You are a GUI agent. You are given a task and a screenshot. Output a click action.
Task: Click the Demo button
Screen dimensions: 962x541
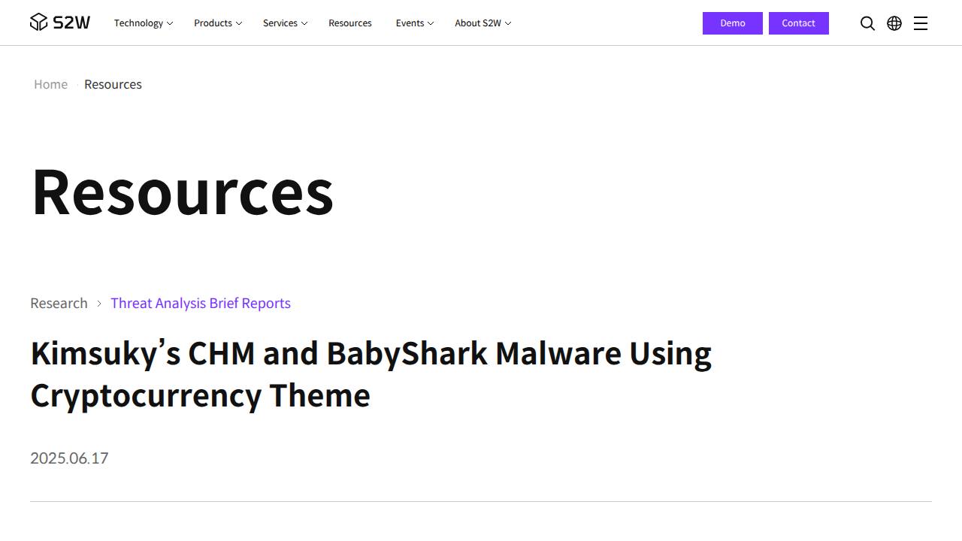pos(733,23)
